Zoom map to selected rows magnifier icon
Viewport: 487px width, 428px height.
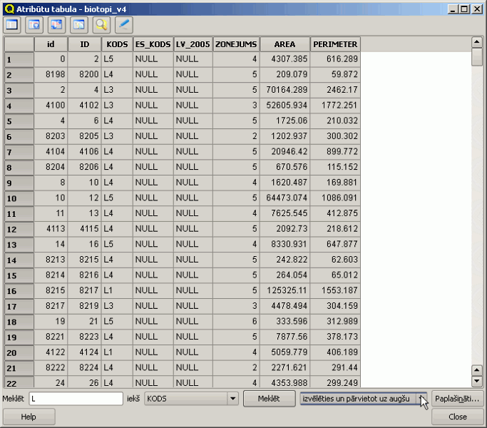[101, 24]
